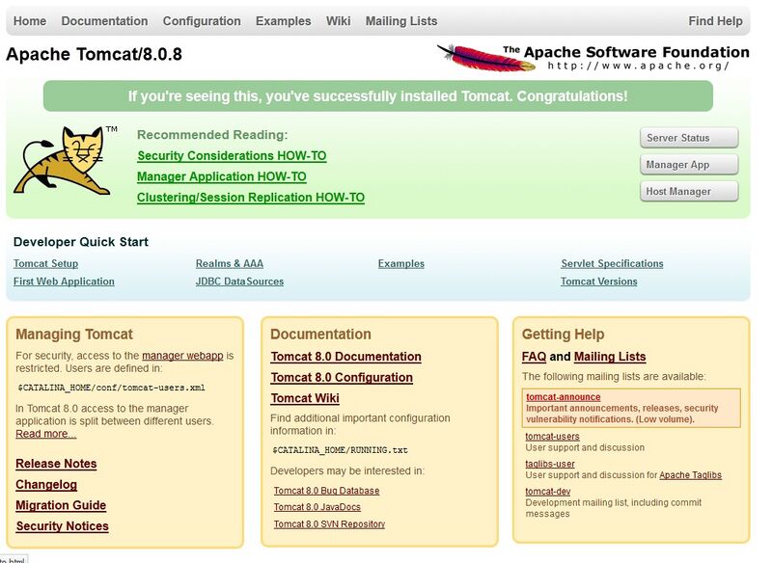The height and width of the screenshot is (563, 772).
Task: Click the Servlet Specifications link
Action: point(612,263)
